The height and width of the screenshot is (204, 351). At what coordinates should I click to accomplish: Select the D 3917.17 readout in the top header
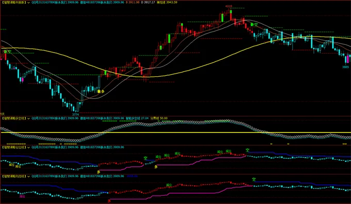point(148,3)
